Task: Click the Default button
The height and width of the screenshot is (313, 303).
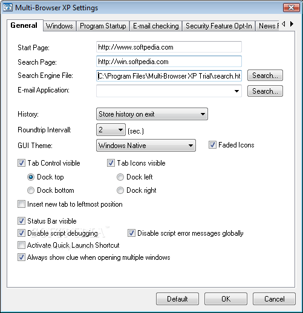Action: click(x=177, y=299)
